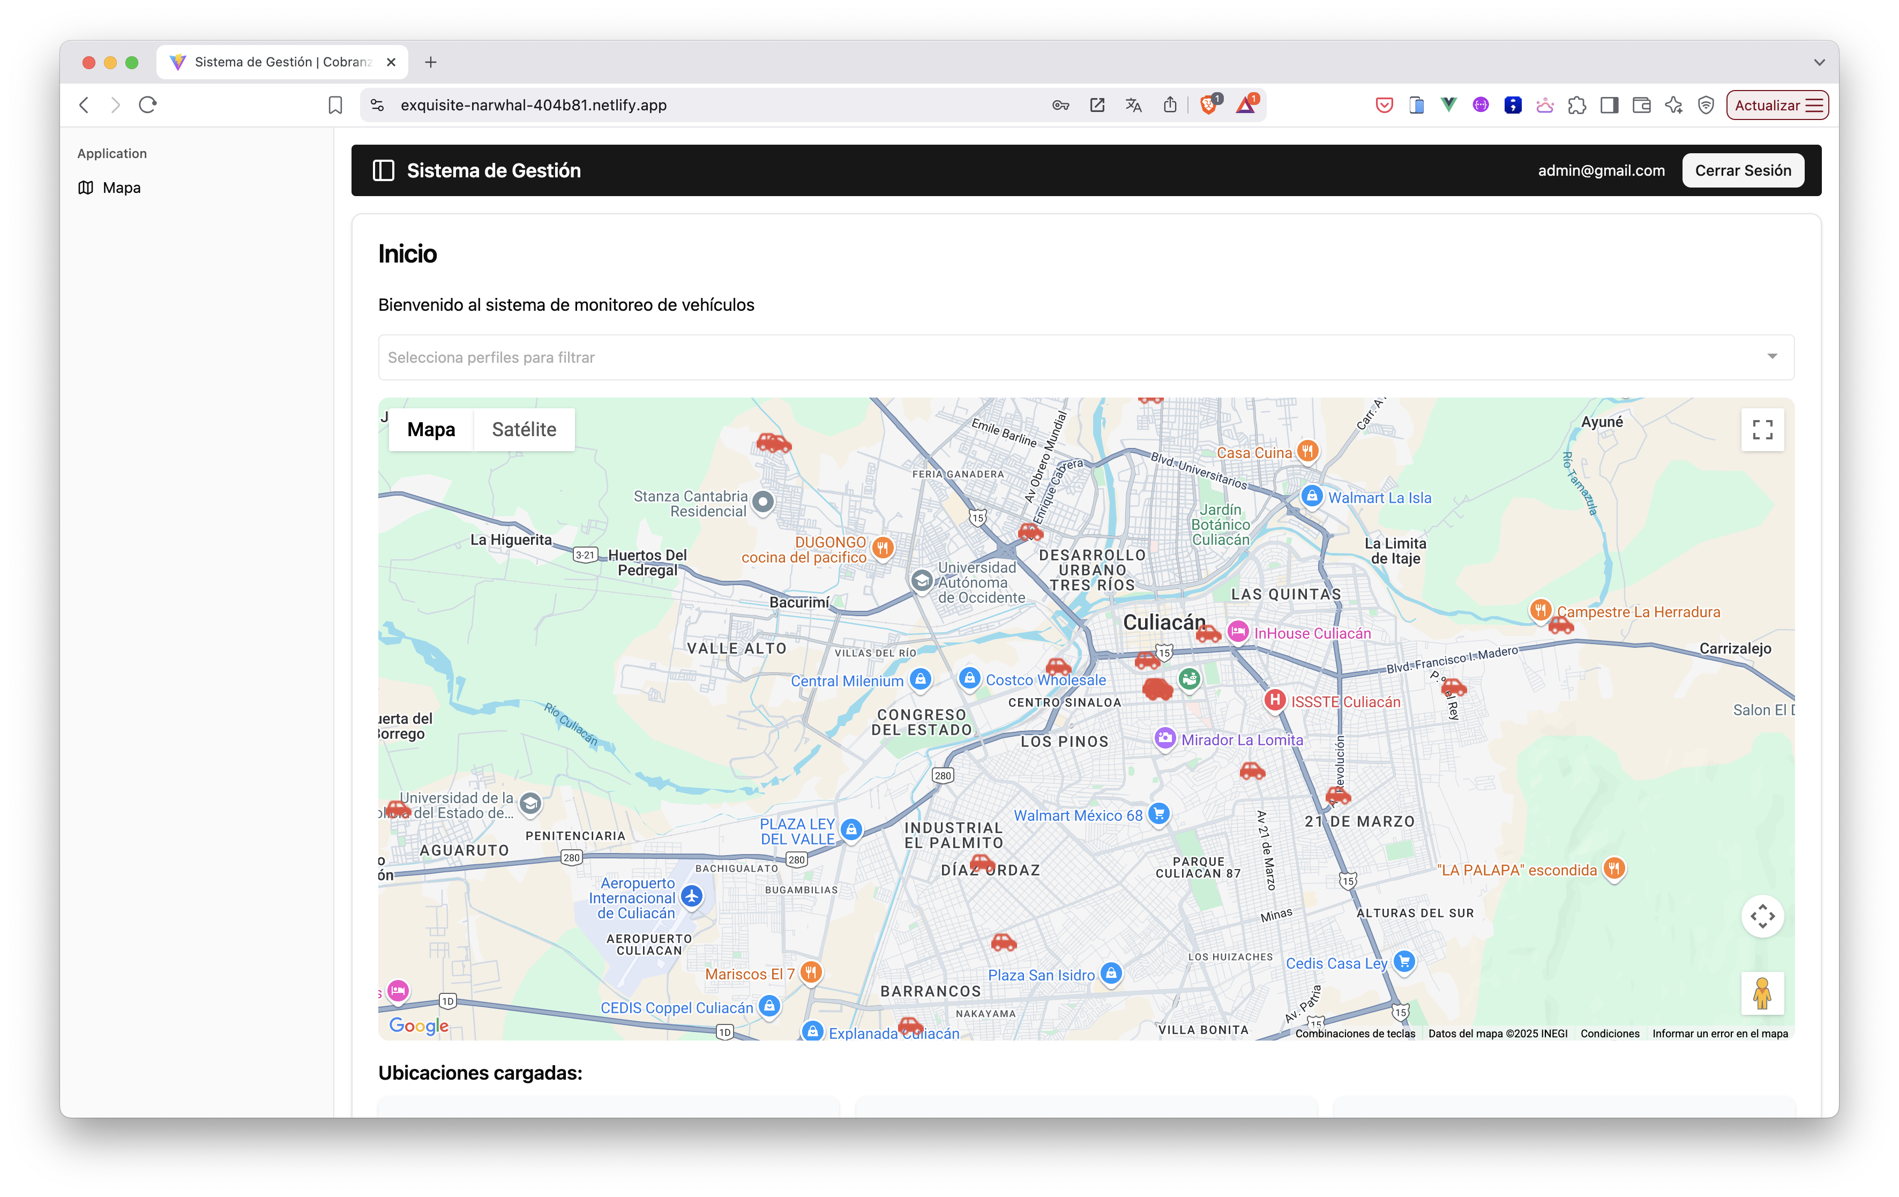Click the red car near Stanza Cantabria
The width and height of the screenshot is (1899, 1197).
774,443
